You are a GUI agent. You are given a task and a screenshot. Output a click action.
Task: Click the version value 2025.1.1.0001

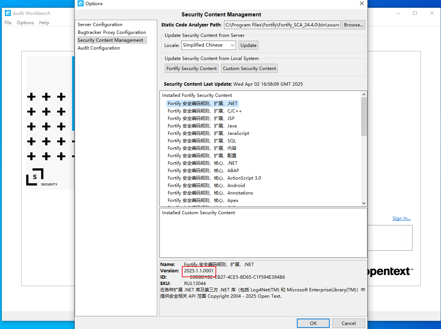[199, 271]
